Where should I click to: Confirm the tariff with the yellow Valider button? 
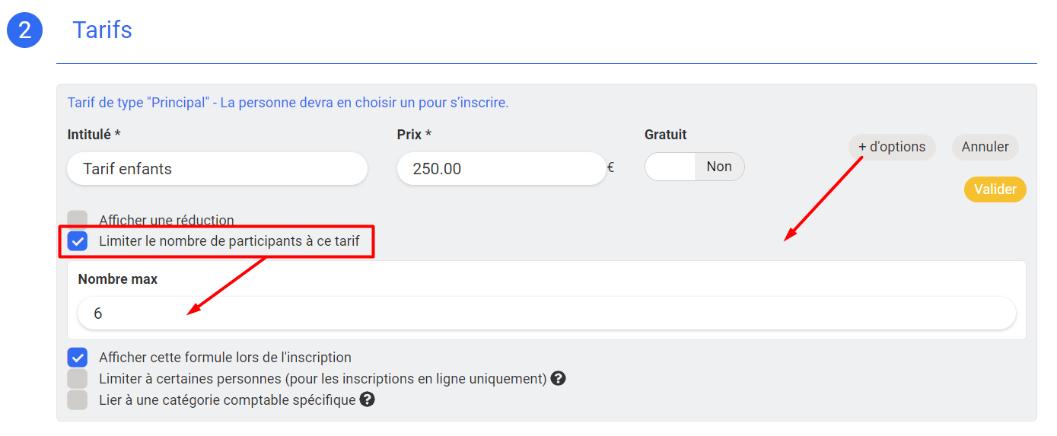995,189
